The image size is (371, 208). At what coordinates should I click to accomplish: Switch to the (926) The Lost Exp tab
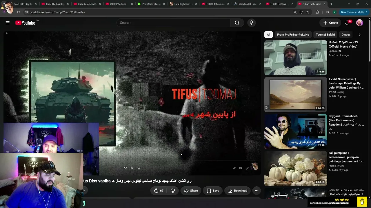tap(55, 4)
